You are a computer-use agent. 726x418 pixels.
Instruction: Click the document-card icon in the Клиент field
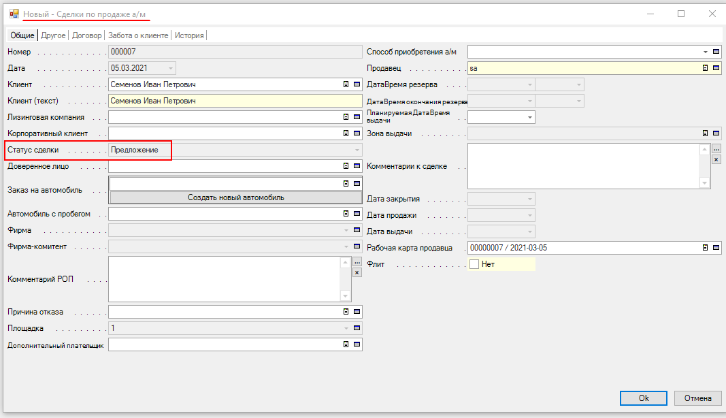pyautogui.click(x=346, y=84)
